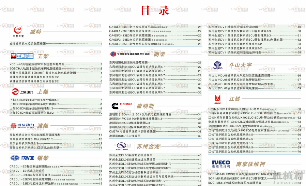Select 东风朝阳发动机ECU故障代码功能说明1/7
This screenshot has width=306, height=186.
pyautogui.click(x=155, y=67)
